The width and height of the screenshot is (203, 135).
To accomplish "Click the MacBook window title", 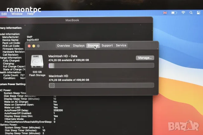I will click(72, 20).
